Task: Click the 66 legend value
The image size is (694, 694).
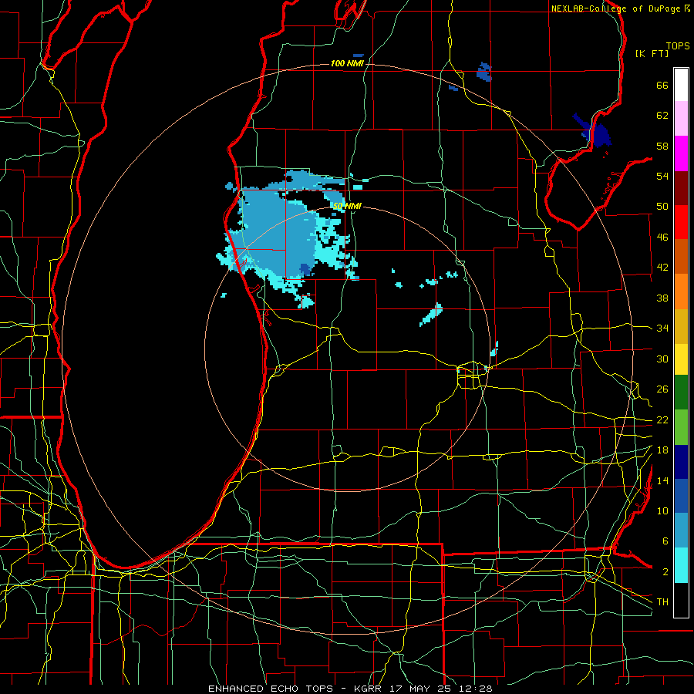Action: tap(662, 85)
